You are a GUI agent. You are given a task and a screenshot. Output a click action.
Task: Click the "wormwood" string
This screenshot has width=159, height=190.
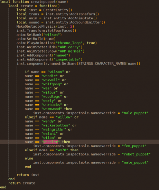click(52, 109)
